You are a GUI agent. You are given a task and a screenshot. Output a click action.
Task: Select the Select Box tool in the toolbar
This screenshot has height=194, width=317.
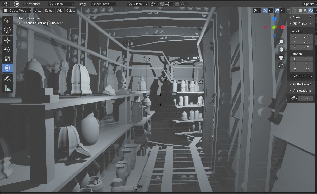(x=7, y=21)
